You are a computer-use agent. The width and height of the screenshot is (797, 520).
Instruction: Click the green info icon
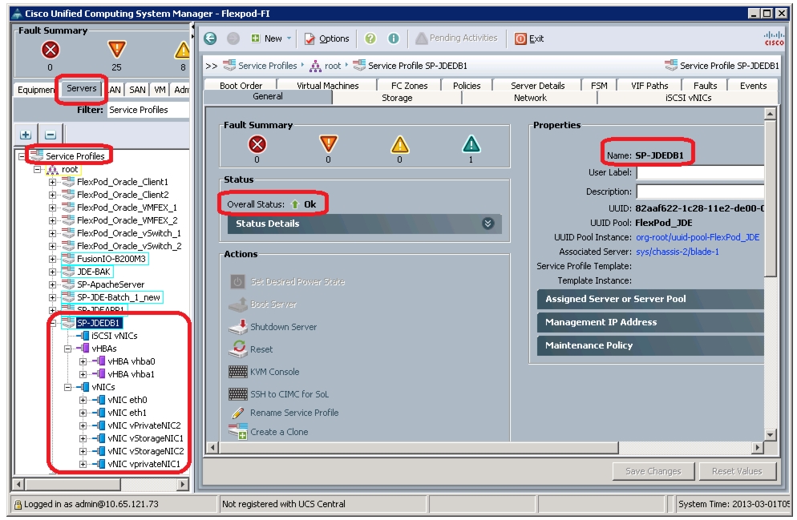pos(394,38)
